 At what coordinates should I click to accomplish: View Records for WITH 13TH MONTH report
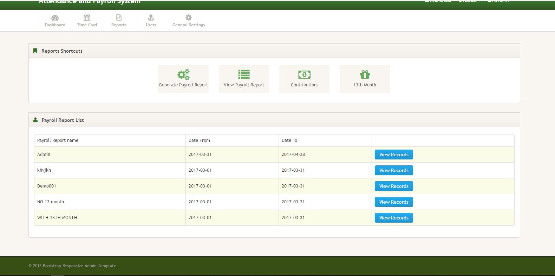pos(394,218)
